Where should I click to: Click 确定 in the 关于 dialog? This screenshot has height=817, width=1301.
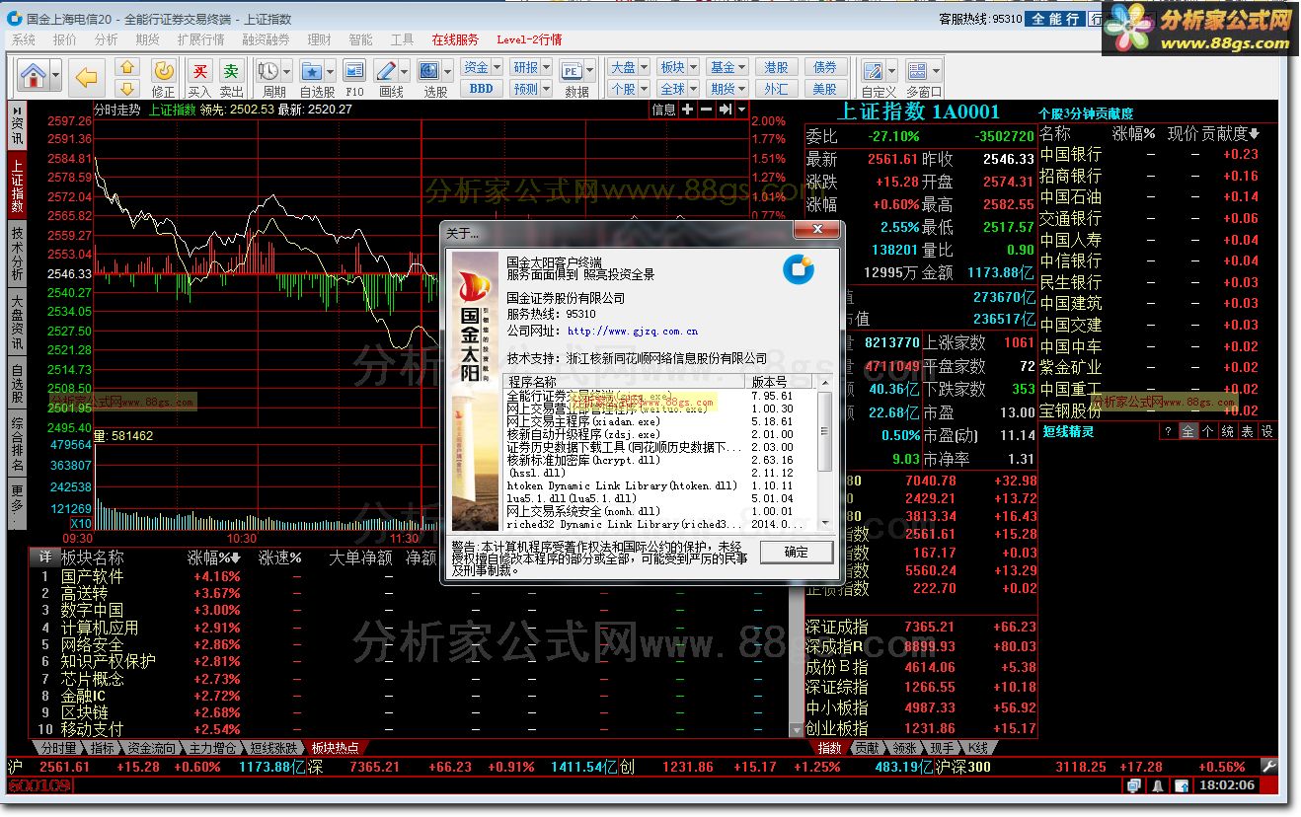tap(796, 553)
